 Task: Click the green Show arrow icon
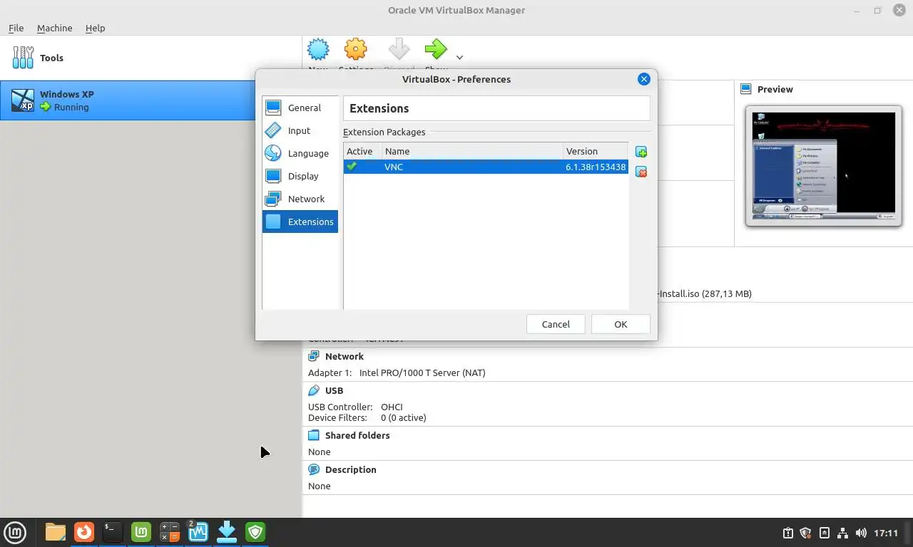[436, 49]
